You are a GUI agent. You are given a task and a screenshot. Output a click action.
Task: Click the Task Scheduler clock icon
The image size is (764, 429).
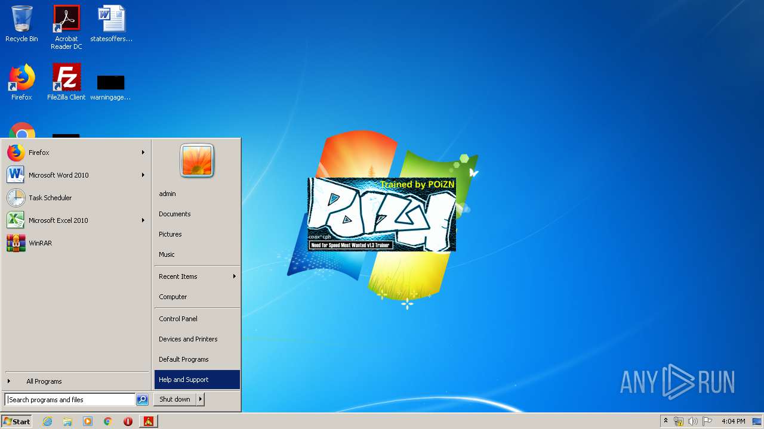click(16, 198)
